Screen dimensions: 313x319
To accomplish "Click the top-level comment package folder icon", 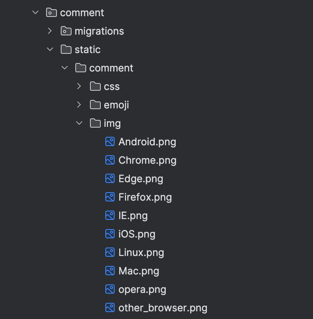I will 51,12.
